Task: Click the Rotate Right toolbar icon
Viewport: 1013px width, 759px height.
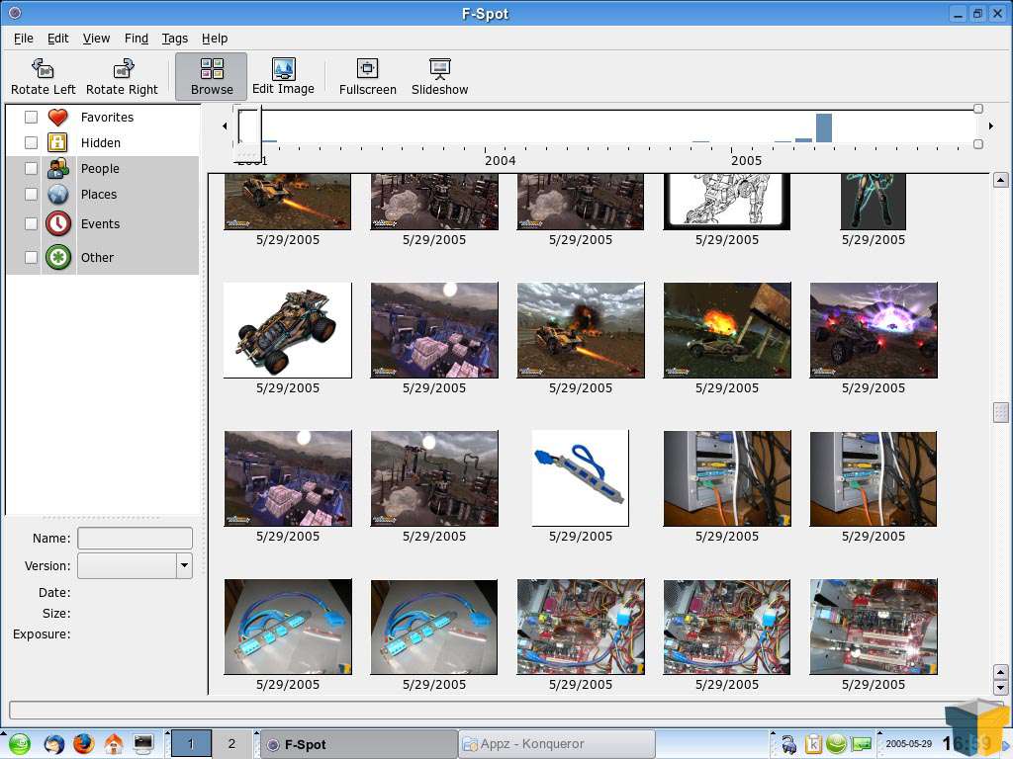Action: [x=122, y=68]
